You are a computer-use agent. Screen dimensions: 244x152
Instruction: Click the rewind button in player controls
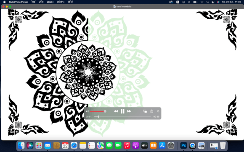click(x=116, y=111)
